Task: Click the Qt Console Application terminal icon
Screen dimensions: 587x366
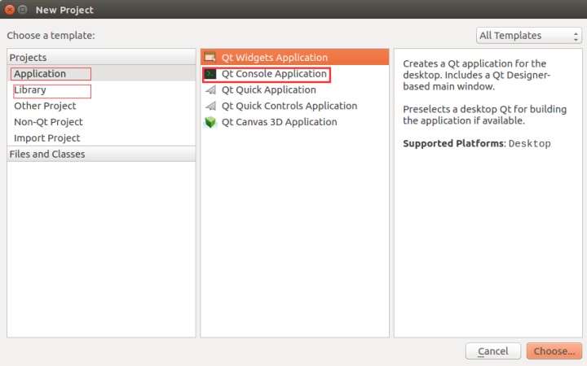Action: click(210, 74)
